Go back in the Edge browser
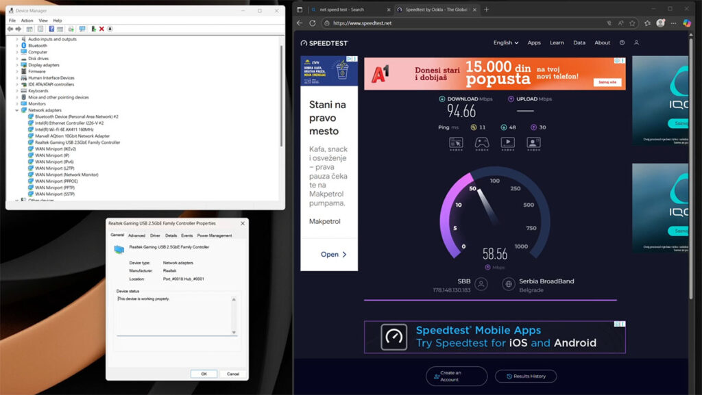The image size is (702, 395). click(x=300, y=23)
